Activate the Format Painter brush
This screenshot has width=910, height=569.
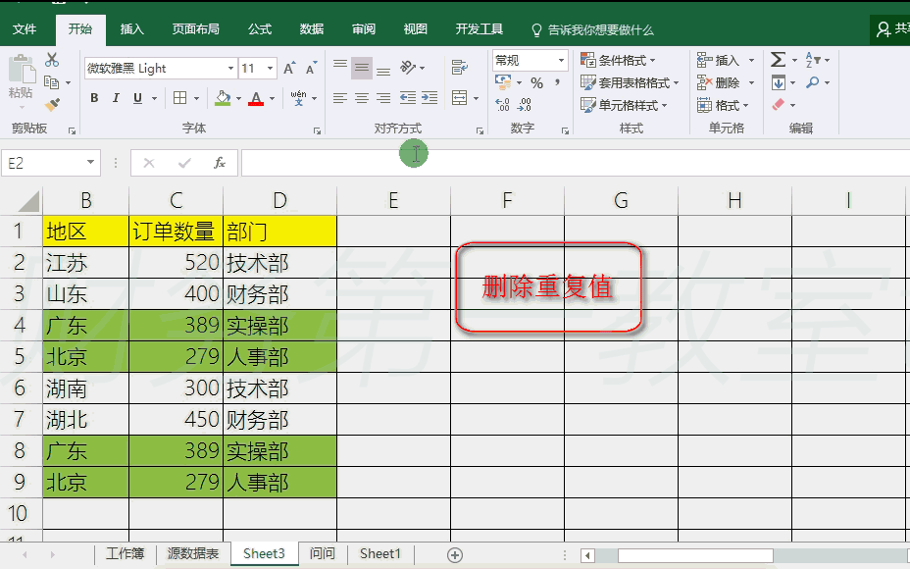click(52, 105)
